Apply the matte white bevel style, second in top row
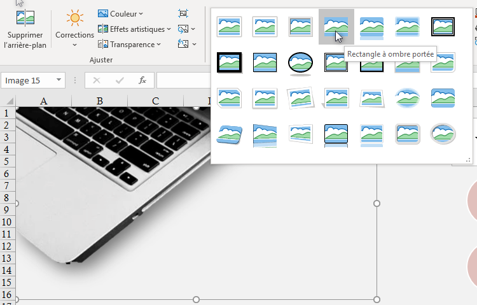Screen dimensions: 477x305 pos(265,27)
